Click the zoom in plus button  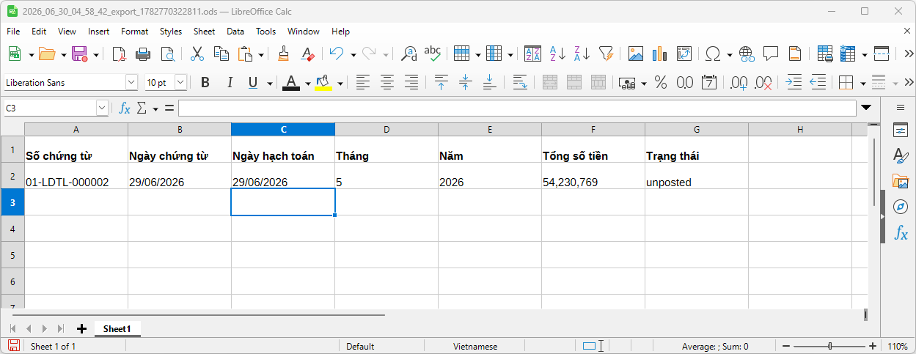click(873, 346)
